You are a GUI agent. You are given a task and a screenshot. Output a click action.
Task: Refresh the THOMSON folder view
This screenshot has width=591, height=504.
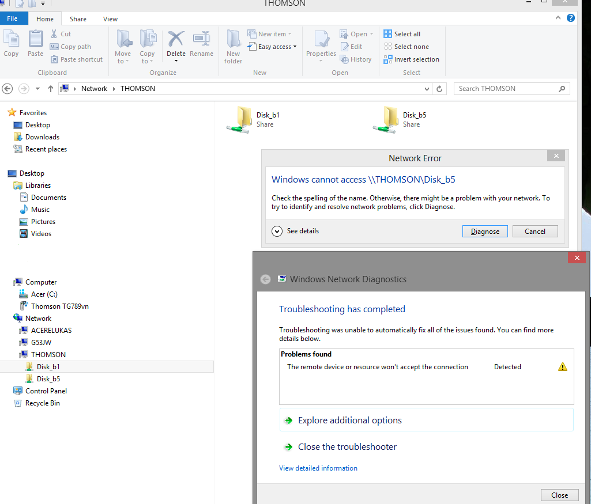(x=439, y=89)
